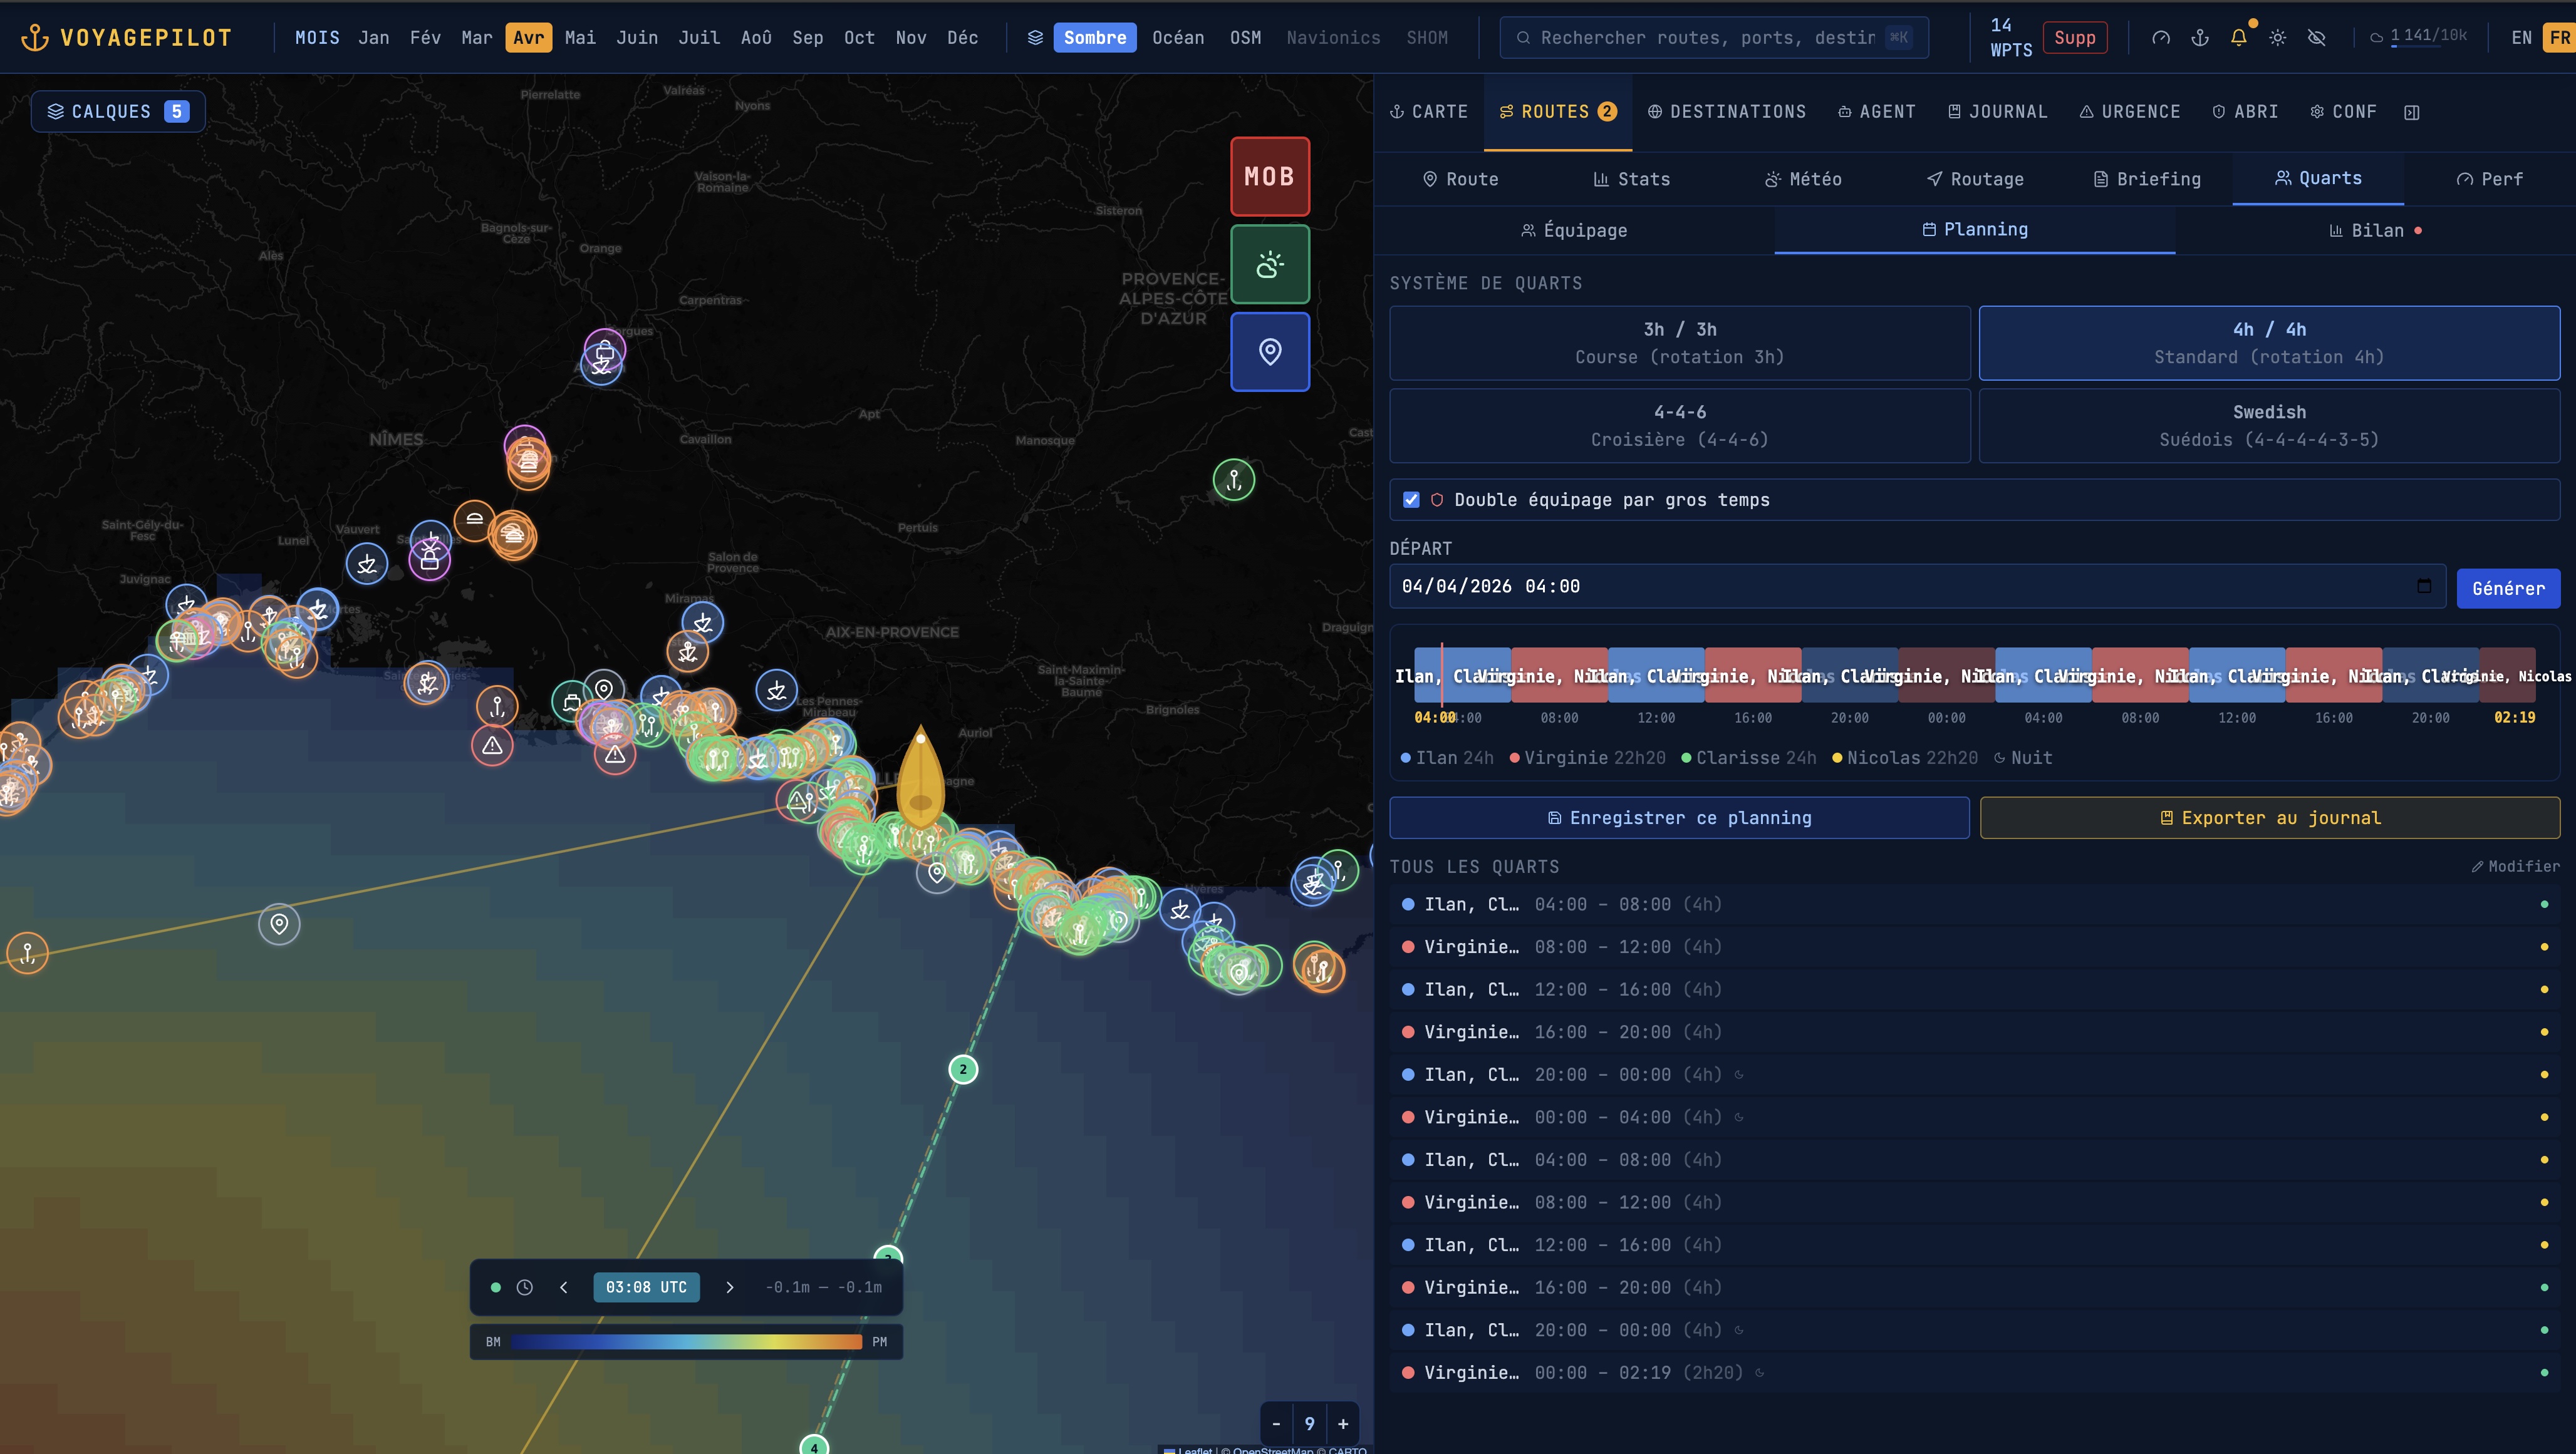Open notifications bell in top bar
2576x1454 pixels.
(2238, 38)
